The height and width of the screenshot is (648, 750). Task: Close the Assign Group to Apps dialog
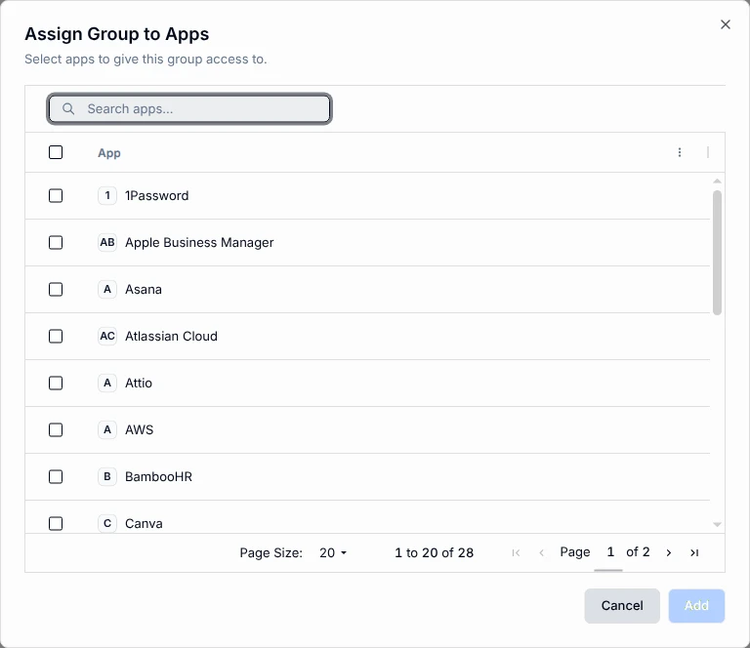(x=726, y=24)
